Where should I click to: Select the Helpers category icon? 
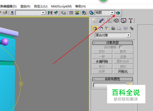coord(119,29)
